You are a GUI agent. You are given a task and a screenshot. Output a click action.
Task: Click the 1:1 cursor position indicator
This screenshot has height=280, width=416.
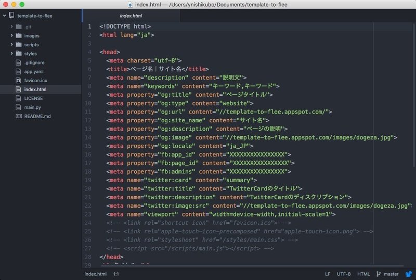pyautogui.click(x=116, y=274)
